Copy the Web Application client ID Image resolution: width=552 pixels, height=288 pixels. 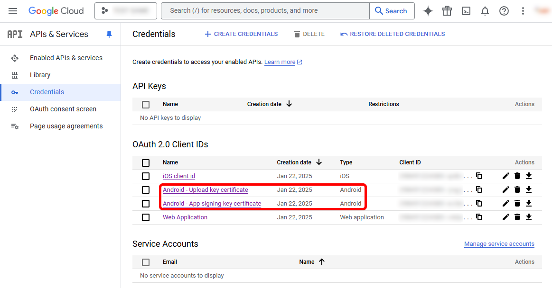(x=479, y=217)
